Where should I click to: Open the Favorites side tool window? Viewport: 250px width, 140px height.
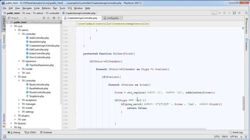pyautogui.click(x=4, y=120)
